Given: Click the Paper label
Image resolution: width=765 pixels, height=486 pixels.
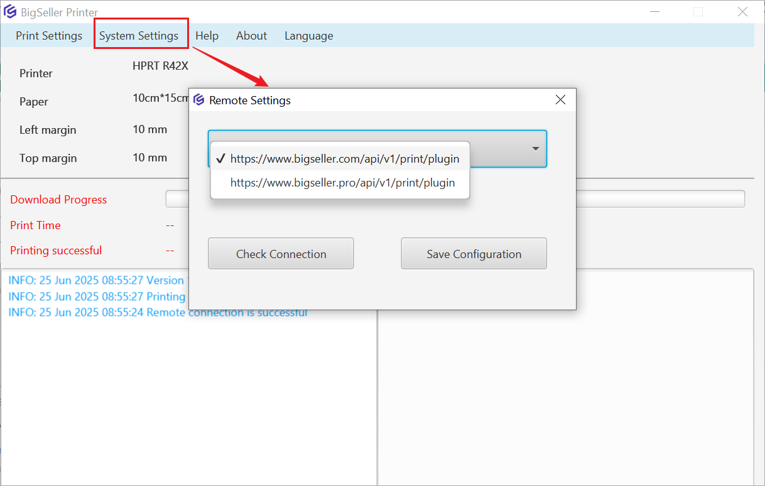Looking at the screenshot, I should point(34,102).
